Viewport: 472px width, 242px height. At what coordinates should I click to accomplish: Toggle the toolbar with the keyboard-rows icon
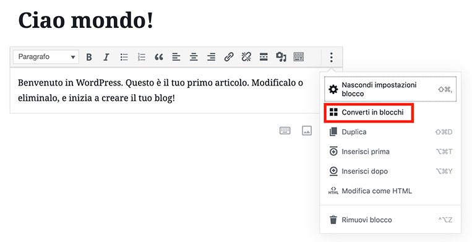[299, 57]
